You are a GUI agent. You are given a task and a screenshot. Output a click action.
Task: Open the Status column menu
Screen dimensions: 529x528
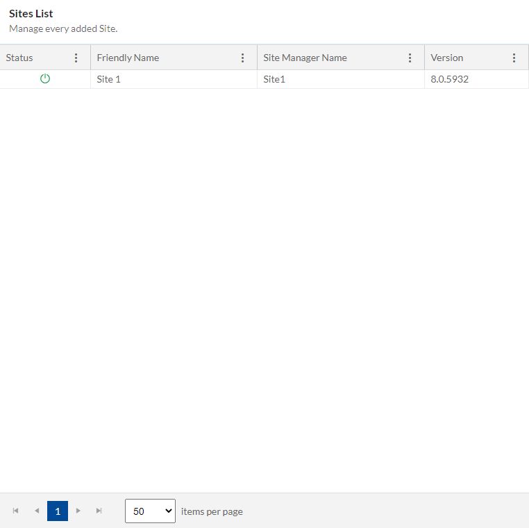coord(76,58)
